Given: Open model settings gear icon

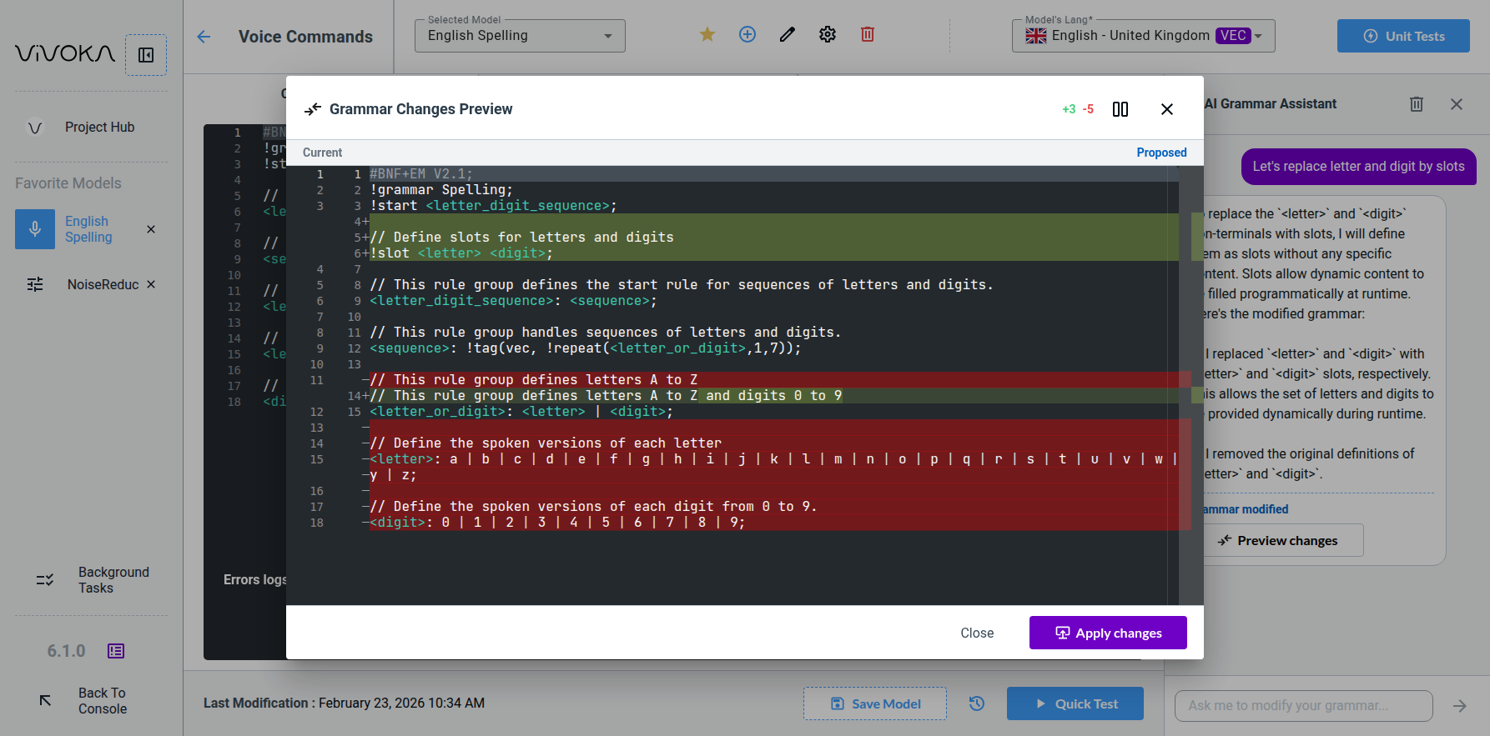Looking at the screenshot, I should point(828,34).
